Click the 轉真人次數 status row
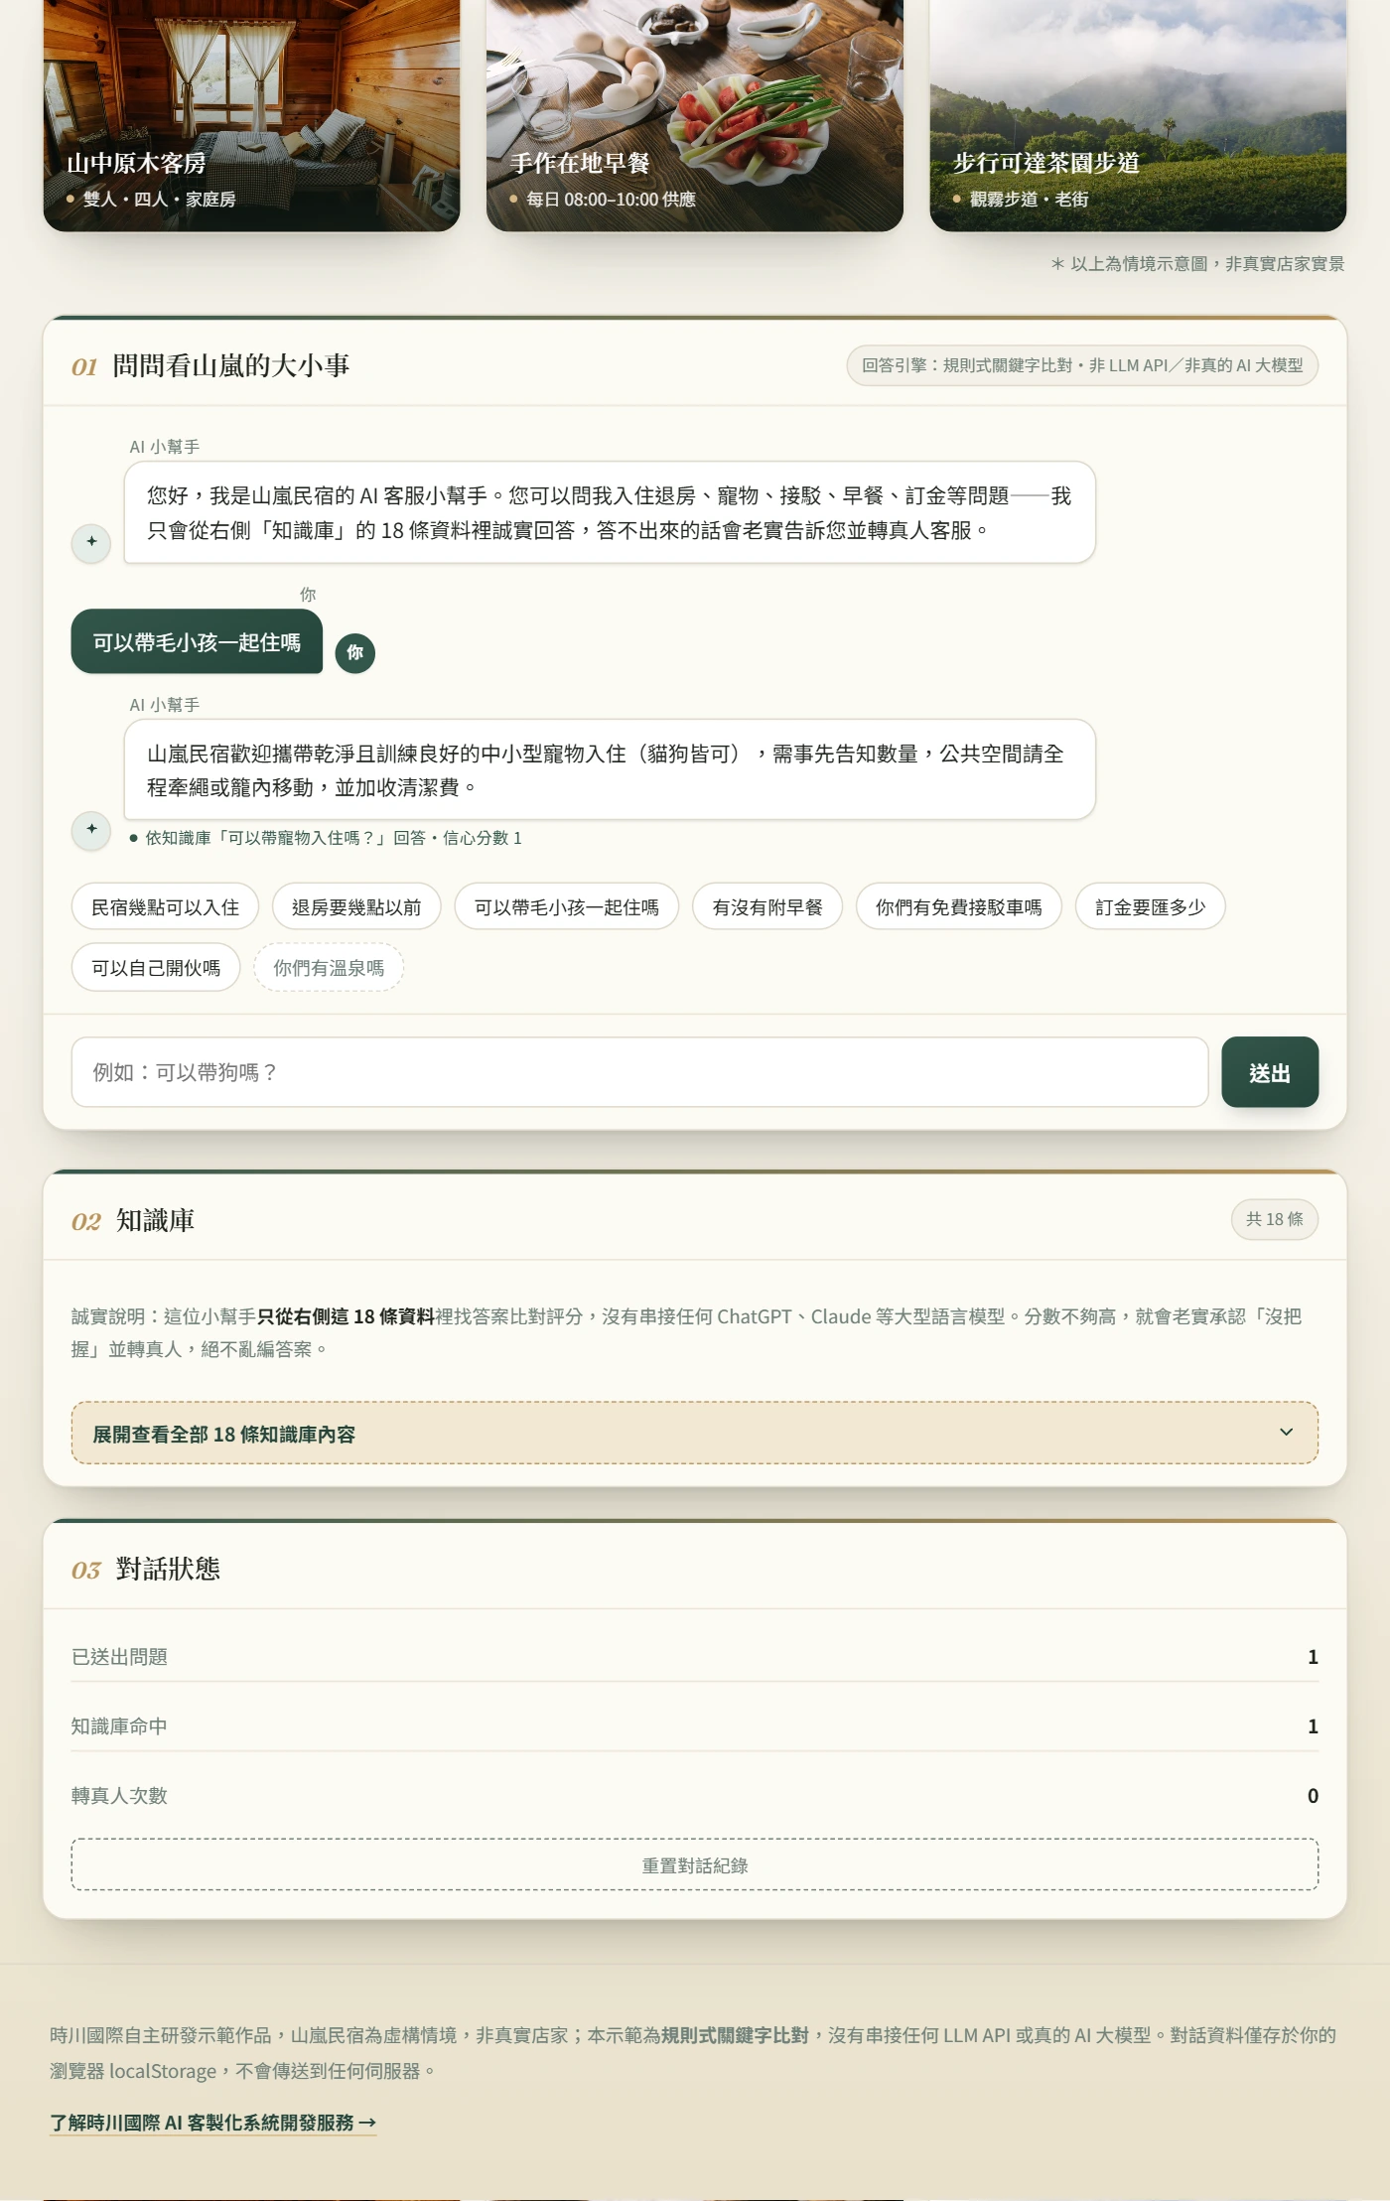 [695, 1795]
